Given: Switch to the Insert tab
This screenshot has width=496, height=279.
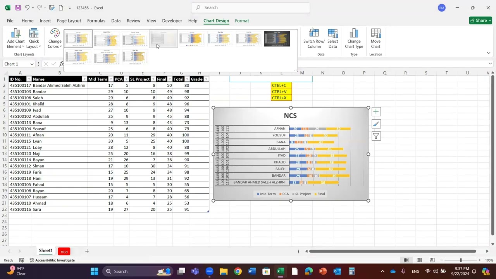Looking at the screenshot, I should click(45, 21).
